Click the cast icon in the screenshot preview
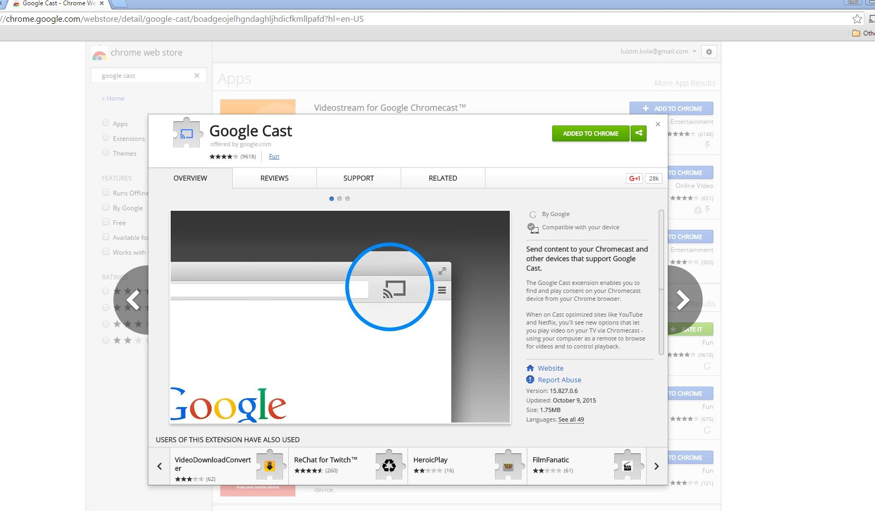Viewport: 875px width, 511px height. pyautogui.click(x=394, y=289)
